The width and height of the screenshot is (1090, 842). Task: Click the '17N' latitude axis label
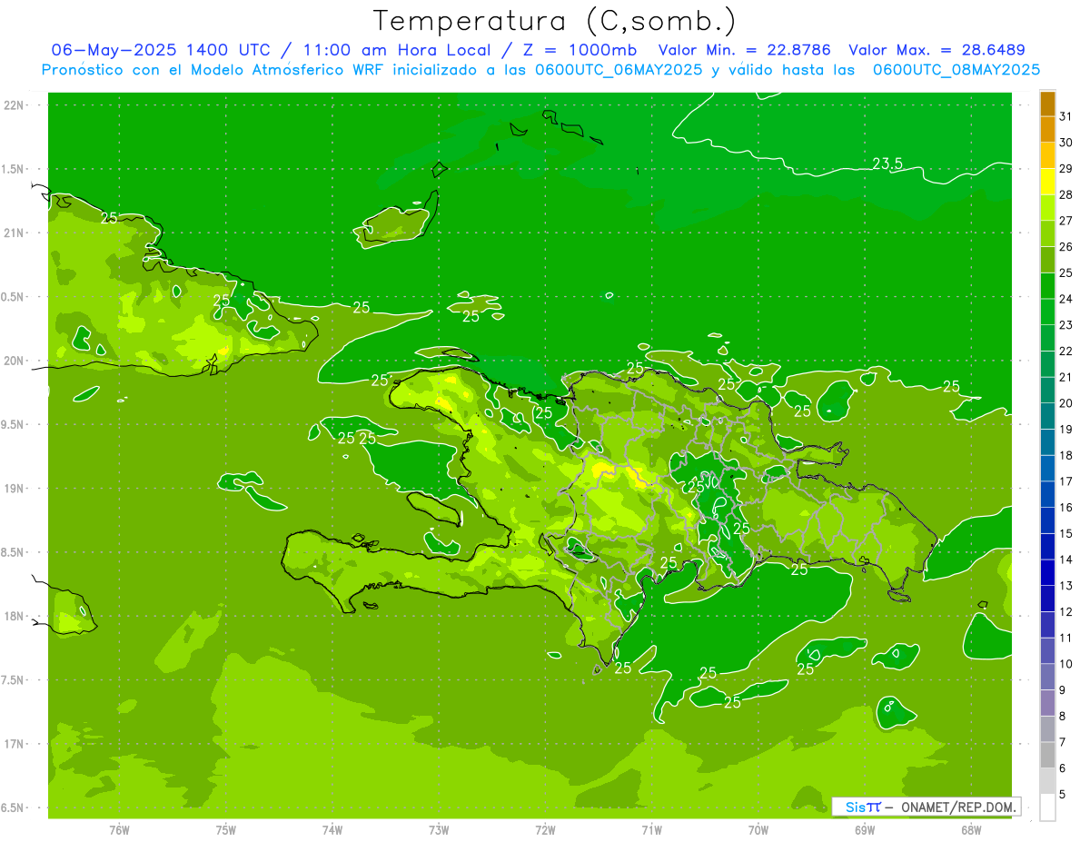[x=15, y=744]
